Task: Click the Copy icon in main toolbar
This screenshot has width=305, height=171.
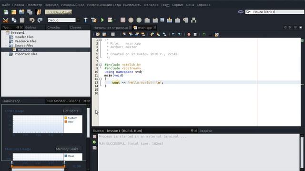Action: click(14, 20)
